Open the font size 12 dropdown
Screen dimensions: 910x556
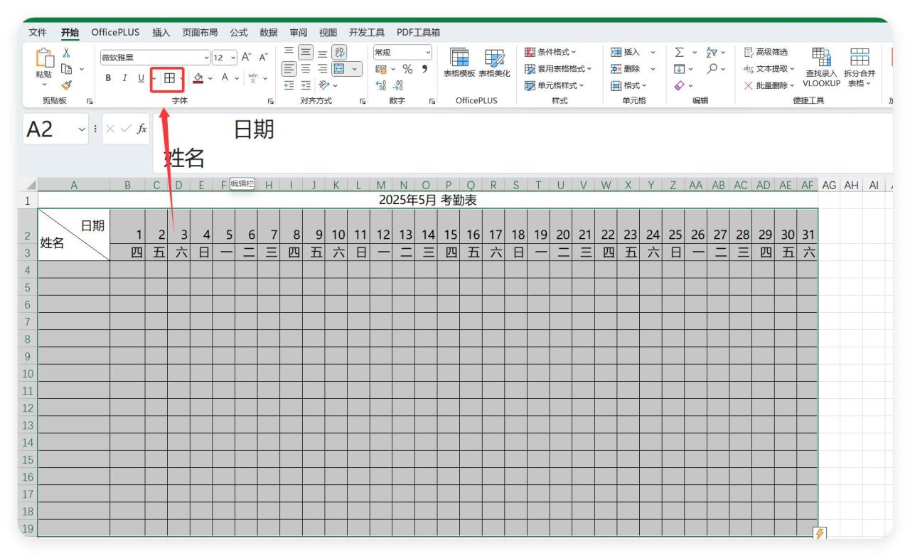pos(234,57)
